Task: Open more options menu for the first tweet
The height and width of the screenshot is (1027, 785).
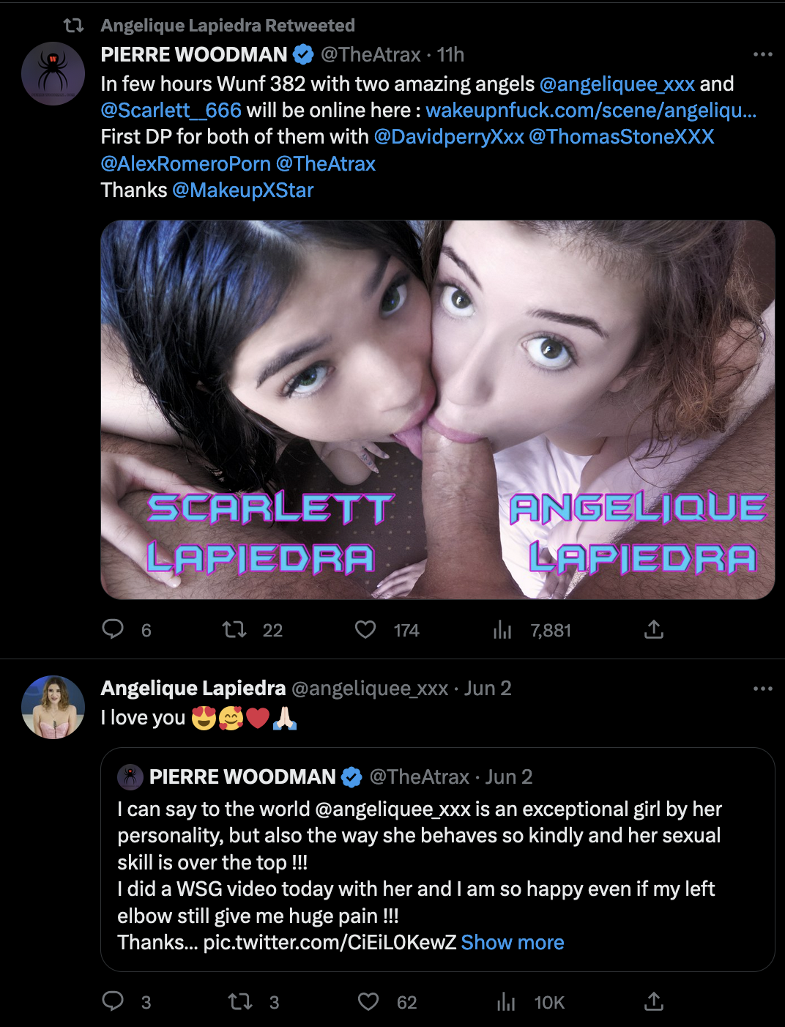Action: [x=762, y=54]
